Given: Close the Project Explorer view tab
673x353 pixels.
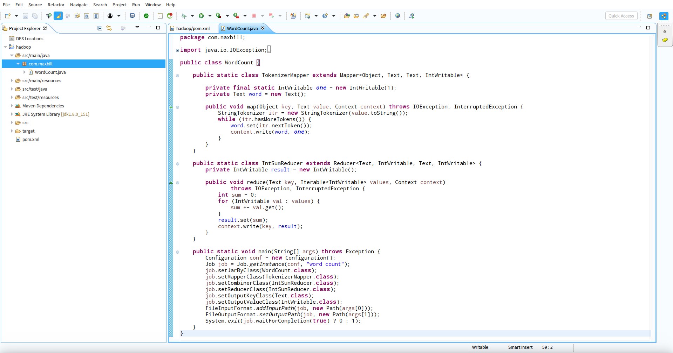Looking at the screenshot, I should point(45,28).
